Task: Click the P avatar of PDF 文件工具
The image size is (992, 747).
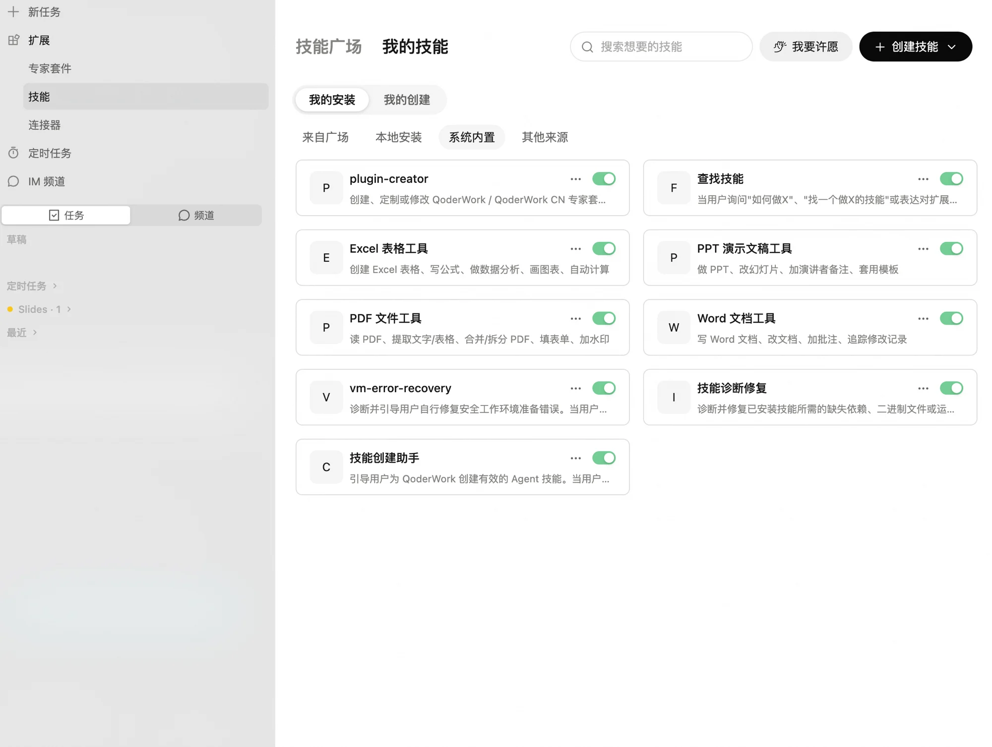Action: (x=326, y=328)
